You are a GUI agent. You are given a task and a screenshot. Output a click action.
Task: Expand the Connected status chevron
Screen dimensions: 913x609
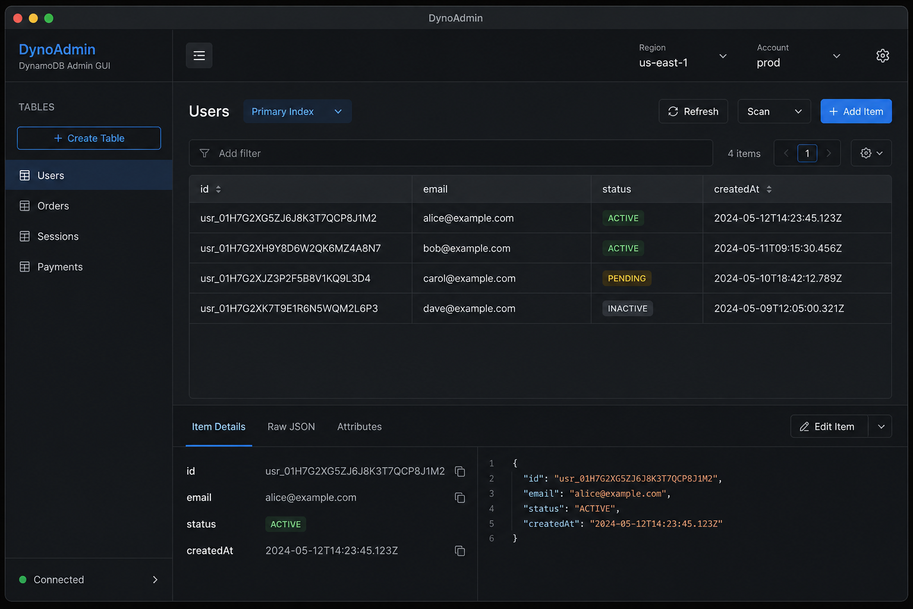point(155,580)
